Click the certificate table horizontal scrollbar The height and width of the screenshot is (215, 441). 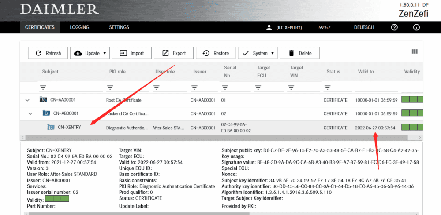pos(217,138)
